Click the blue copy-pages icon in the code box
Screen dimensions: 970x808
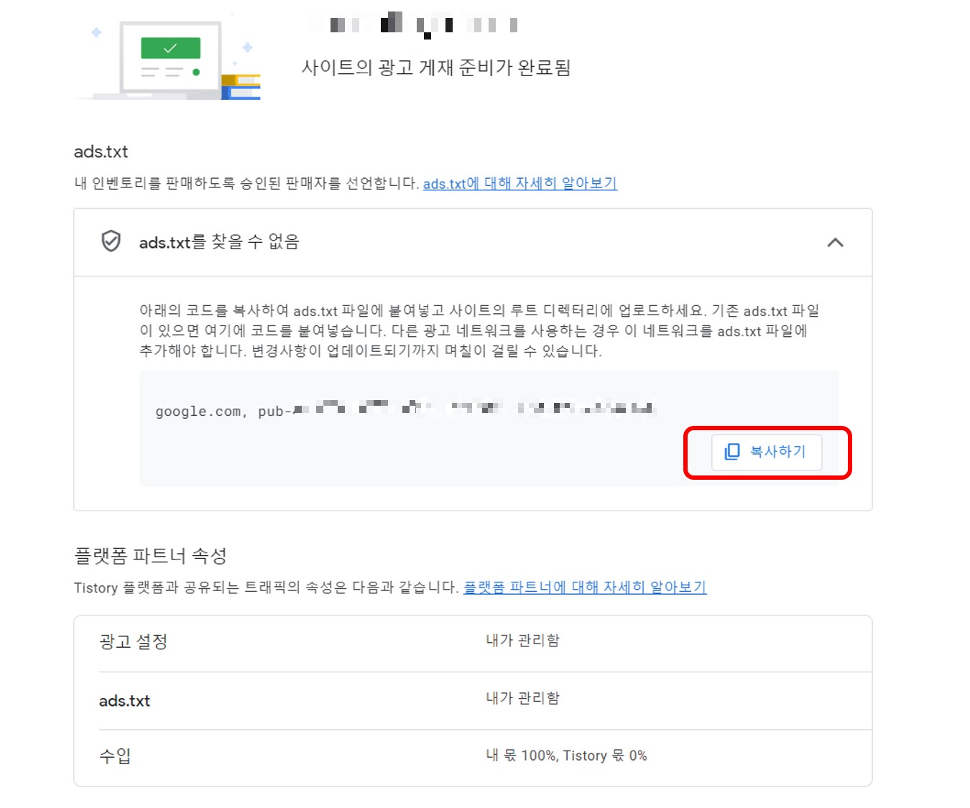731,452
